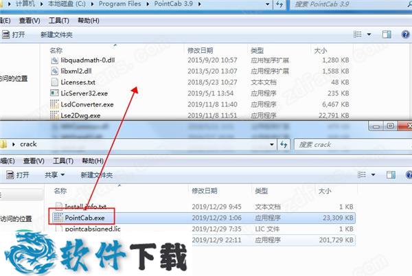Click 搜索 crack search field
This screenshot has width=412, height=276.
point(352,144)
